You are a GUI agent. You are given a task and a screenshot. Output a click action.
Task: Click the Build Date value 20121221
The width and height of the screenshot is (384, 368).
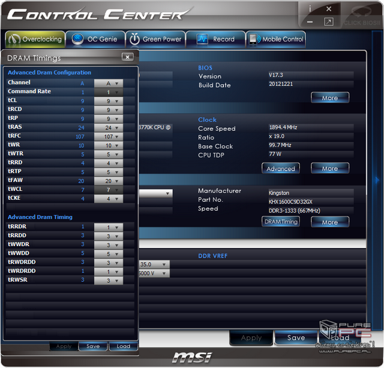(281, 84)
